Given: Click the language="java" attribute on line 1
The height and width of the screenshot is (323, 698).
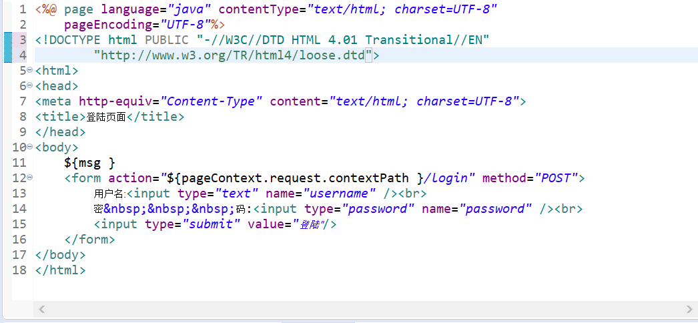Looking at the screenshot, I should 155,9.
